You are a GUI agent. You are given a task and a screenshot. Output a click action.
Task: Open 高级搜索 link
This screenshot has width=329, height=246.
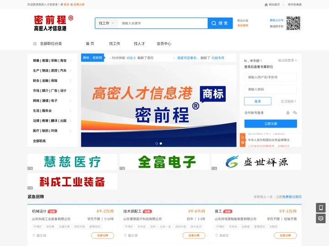[x=243, y=26]
